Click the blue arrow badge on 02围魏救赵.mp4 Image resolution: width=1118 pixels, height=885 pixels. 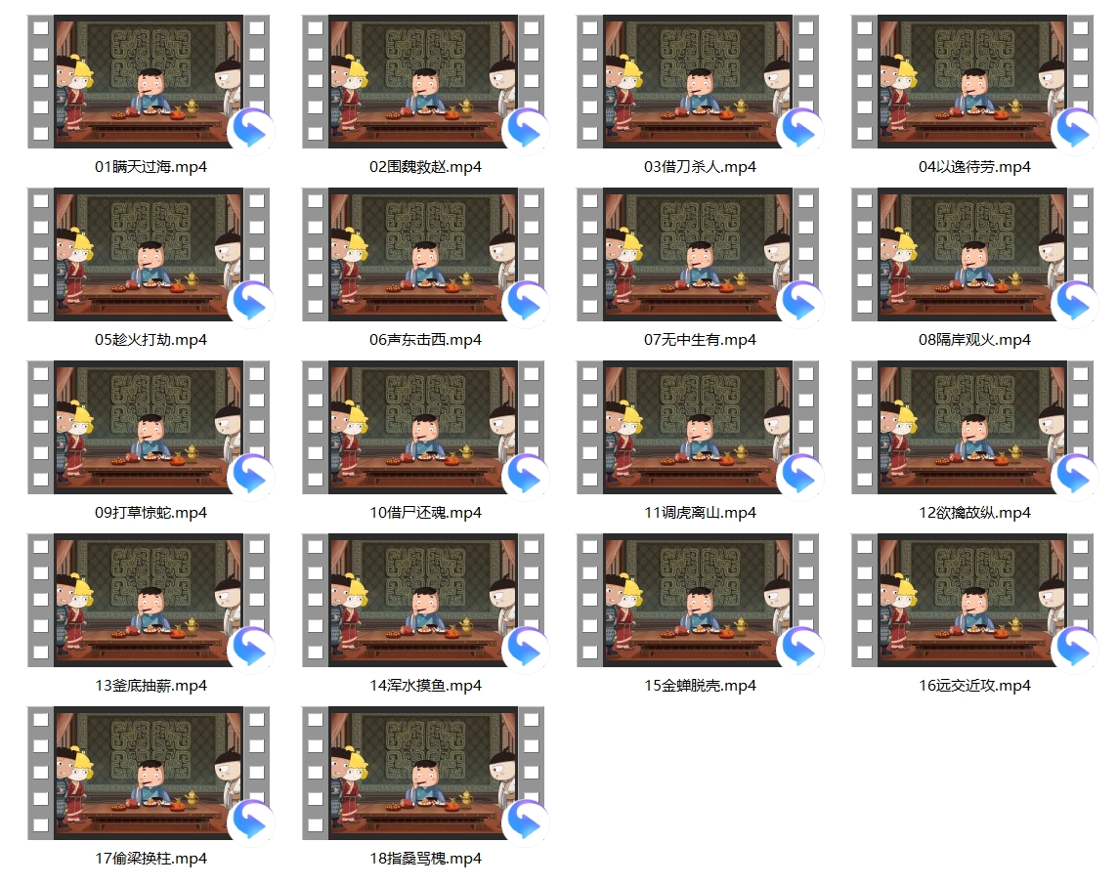tap(525, 130)
